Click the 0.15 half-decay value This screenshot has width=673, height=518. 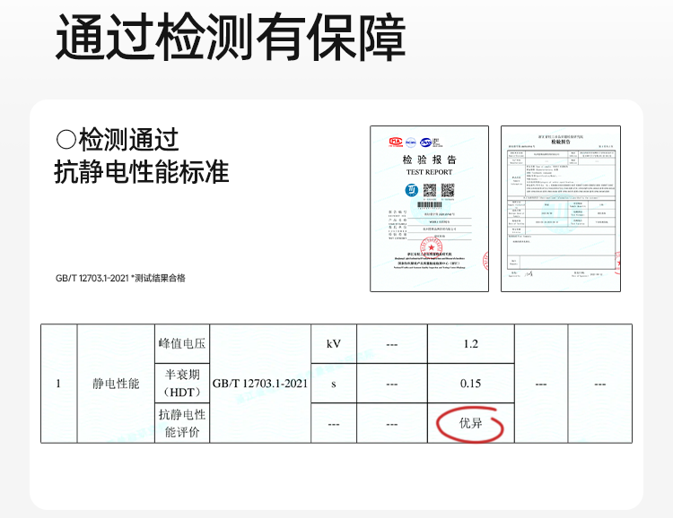point(470,384)
